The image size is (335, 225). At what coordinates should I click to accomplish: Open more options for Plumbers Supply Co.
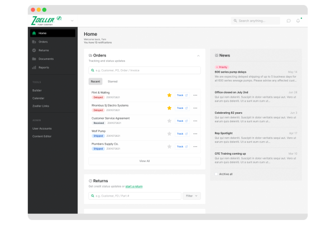(x=195, y=146)
